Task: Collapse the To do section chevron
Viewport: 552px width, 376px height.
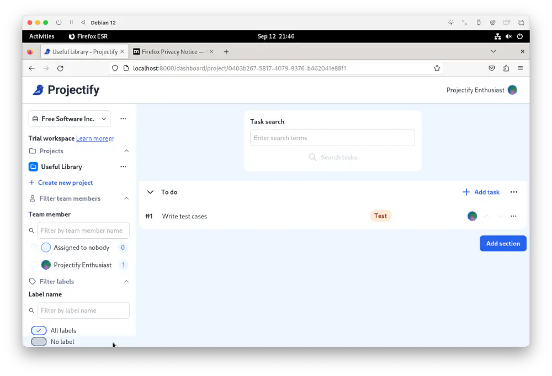Action: point(150,192)
